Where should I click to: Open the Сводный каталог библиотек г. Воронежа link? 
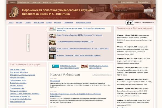point(25,94)
